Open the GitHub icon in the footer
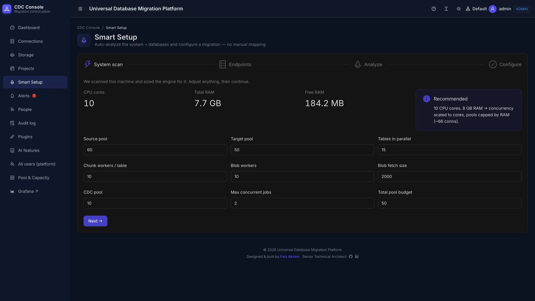This screenshot has width=535, height=301. click(350, 257)
